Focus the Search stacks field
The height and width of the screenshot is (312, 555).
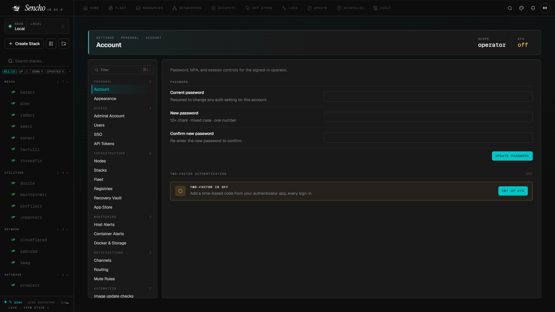coord(37,61)
